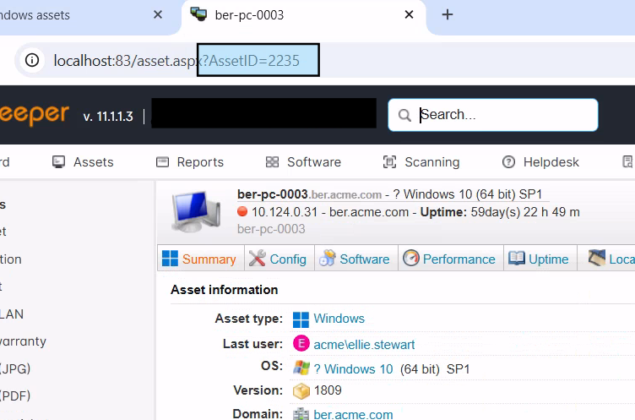This screenshot has width=635, height=420.
Task: Click the ber-pc-0003 tab favicon
Action: click(x=198, y=14)
